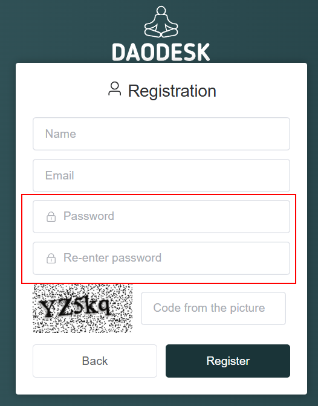Submit the form with Register button
318x406 pixels.
(228, 361)
